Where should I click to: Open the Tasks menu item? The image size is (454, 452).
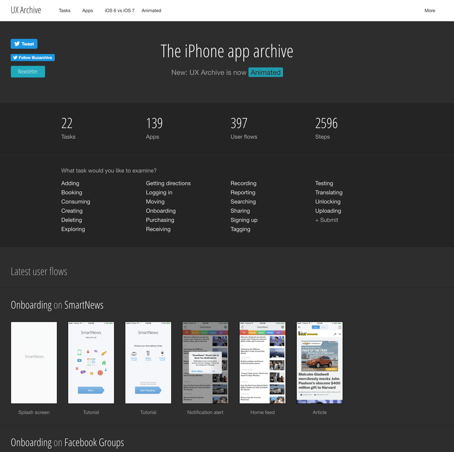pos(65,10)
